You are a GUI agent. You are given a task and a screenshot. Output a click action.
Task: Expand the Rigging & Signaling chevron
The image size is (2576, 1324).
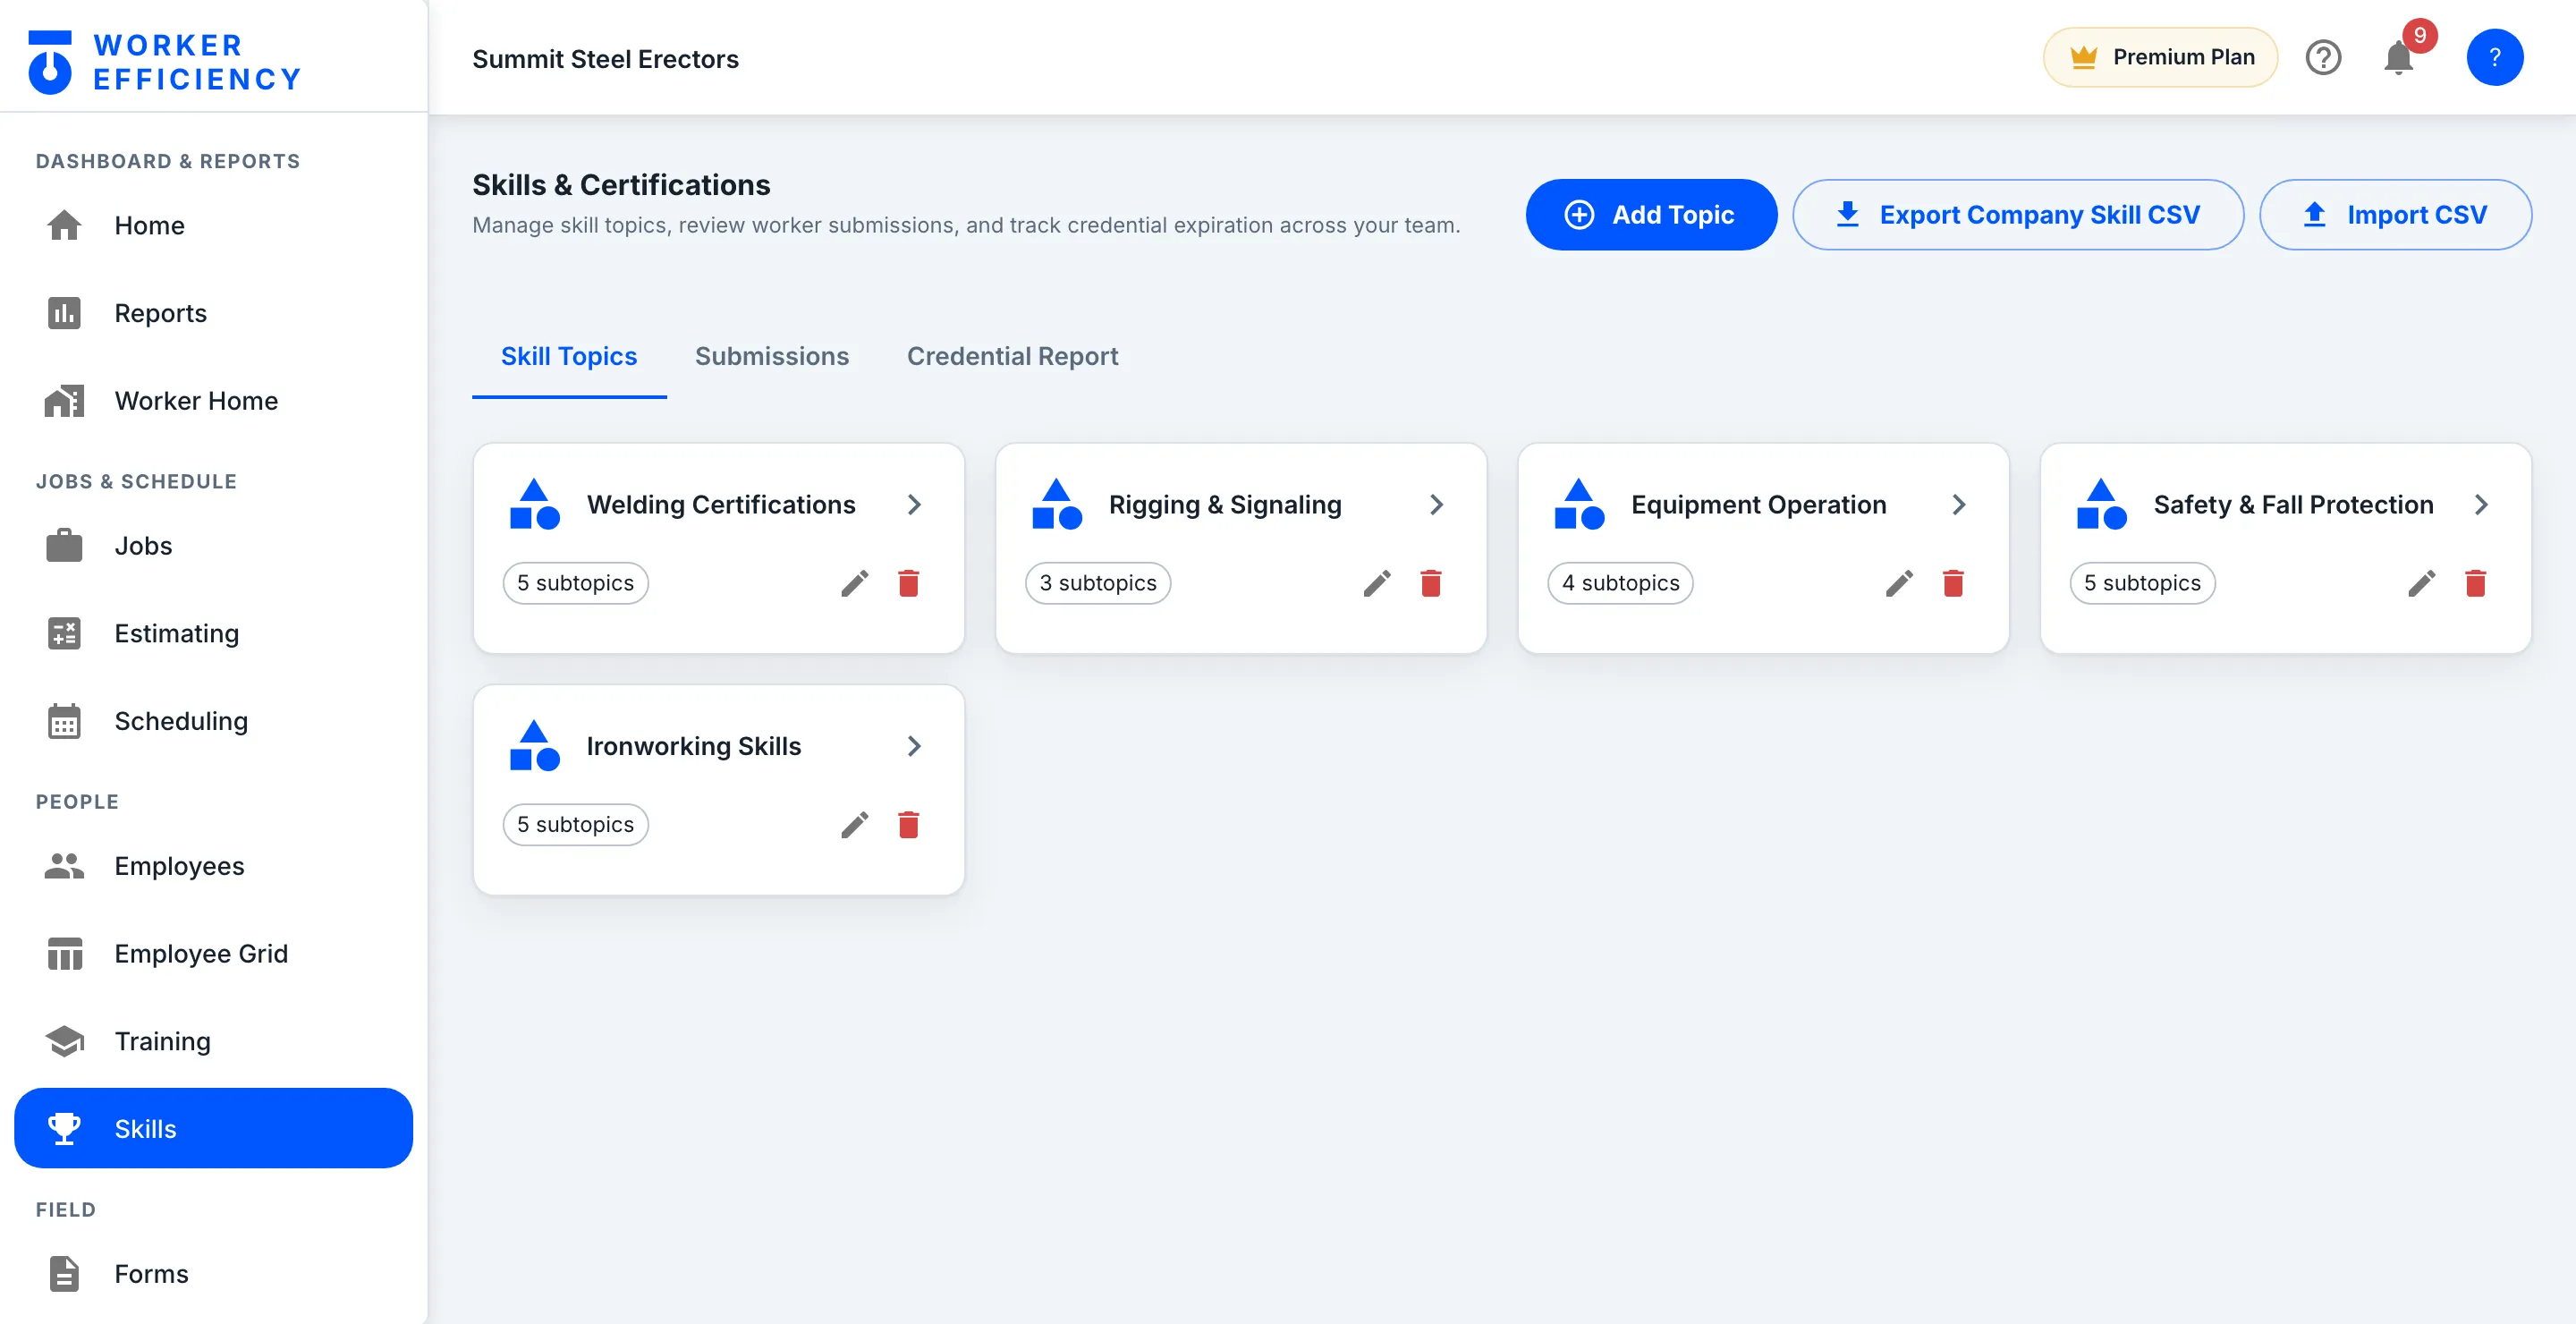[1436, 505]
